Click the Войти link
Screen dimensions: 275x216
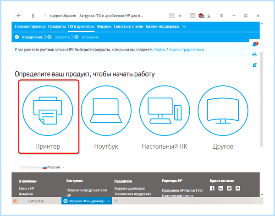[159, 49]
